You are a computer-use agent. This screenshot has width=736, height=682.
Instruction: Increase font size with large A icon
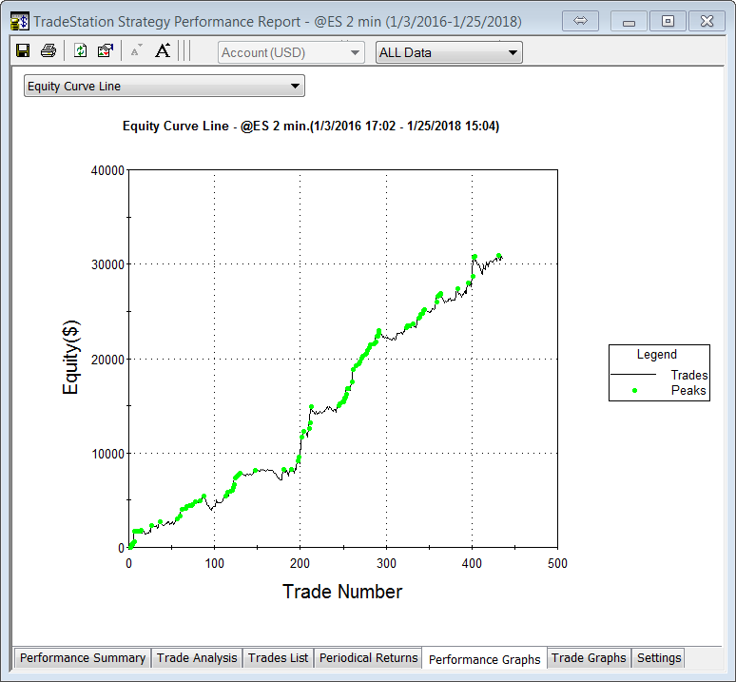click(x=163, y=51)
